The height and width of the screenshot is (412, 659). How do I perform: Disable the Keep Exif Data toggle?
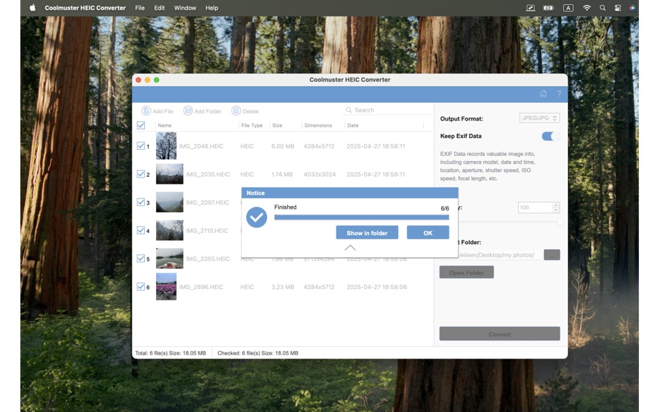coord(551,136)
